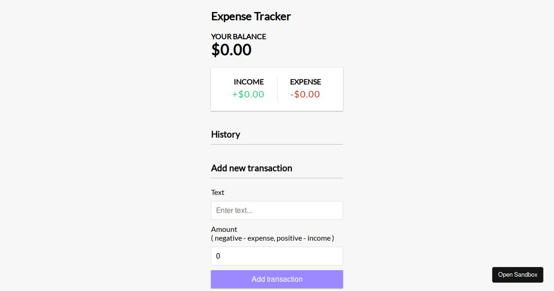The height and width of the screenshot is (291, 554).
Task: Click the History section heading
Action: click(225, 134)
